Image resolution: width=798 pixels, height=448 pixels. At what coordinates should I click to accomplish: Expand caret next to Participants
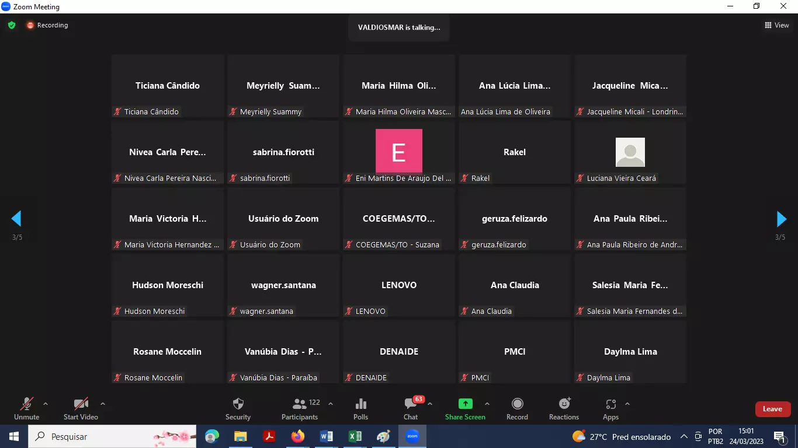pyautogui.click(x=331, y=404)
